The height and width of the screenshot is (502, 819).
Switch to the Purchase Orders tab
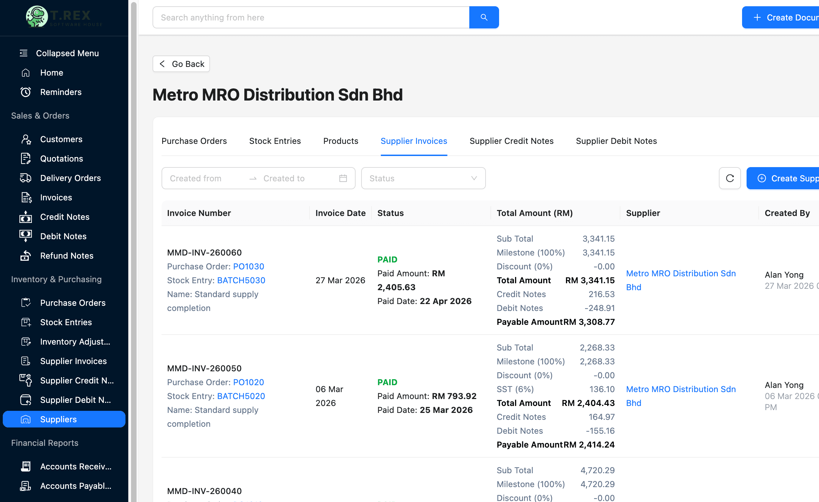click(194, 141)
